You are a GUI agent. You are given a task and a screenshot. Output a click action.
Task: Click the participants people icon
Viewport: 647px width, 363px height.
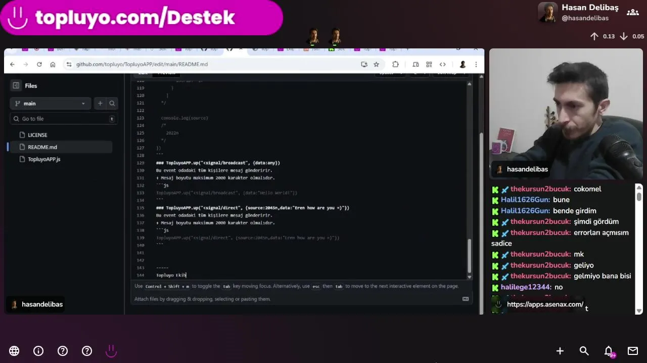point(632,12)
